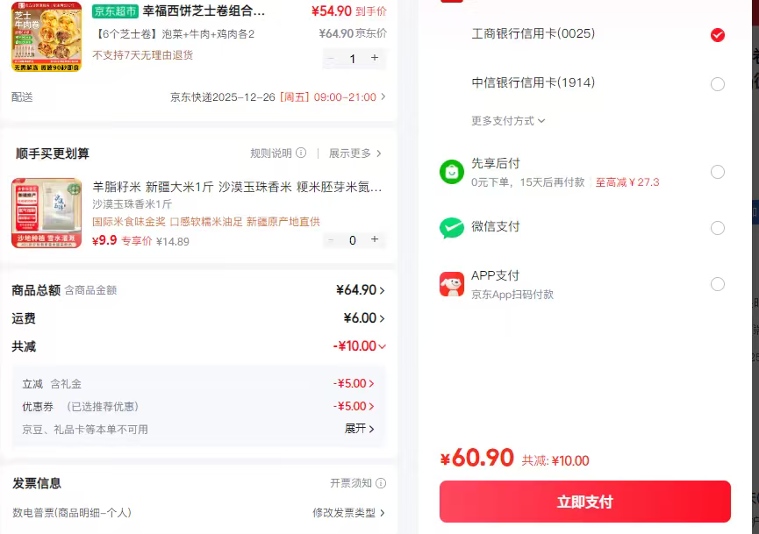Select 中信银行信用卡(1914) radio button

[718, 84]
